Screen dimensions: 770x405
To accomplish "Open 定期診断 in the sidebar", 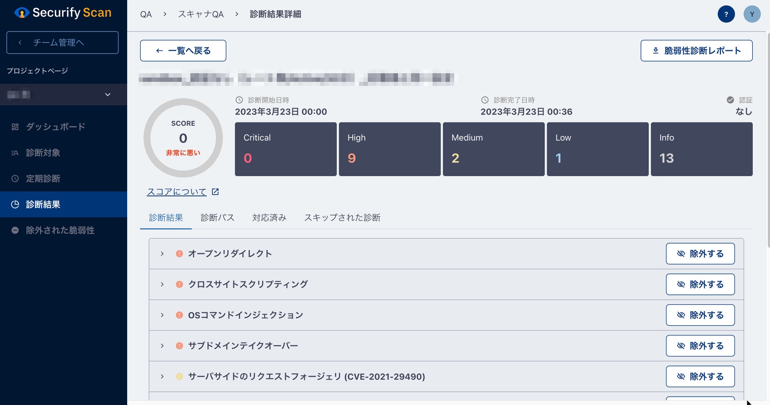I will pyautogui.click(x=43, y=178).
